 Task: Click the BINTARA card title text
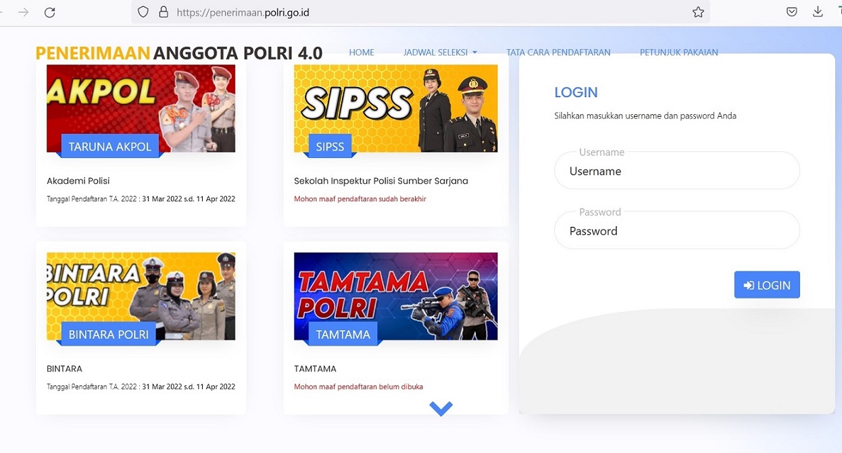(65, 369)
